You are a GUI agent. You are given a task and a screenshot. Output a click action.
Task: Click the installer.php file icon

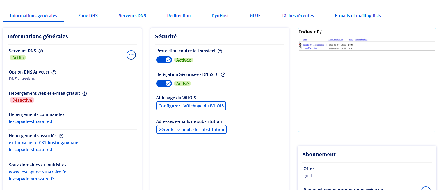pos(300,48)
